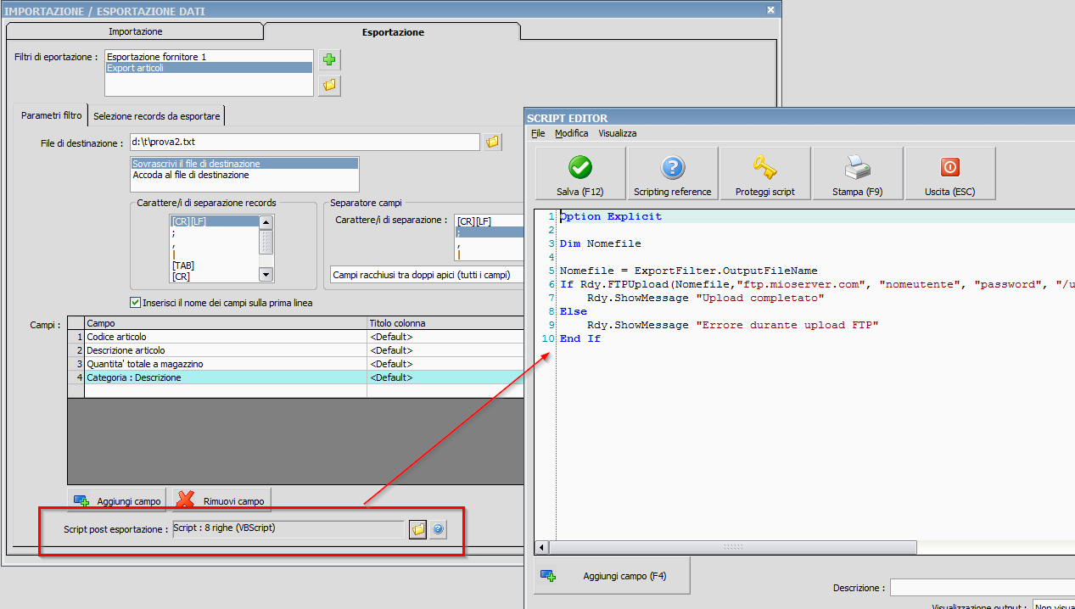Open the 'Selezione records da esportare' tab

pyautogui.click(x=157, y=116)
